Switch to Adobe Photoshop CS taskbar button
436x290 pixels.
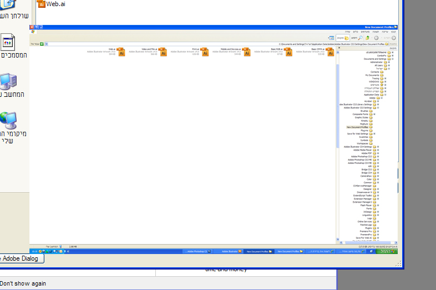click(199, 251)
